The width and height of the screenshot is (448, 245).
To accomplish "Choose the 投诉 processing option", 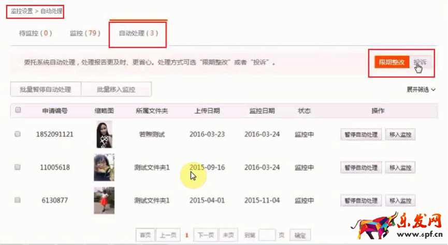I will pyautogui.click(x=420, y=63).
